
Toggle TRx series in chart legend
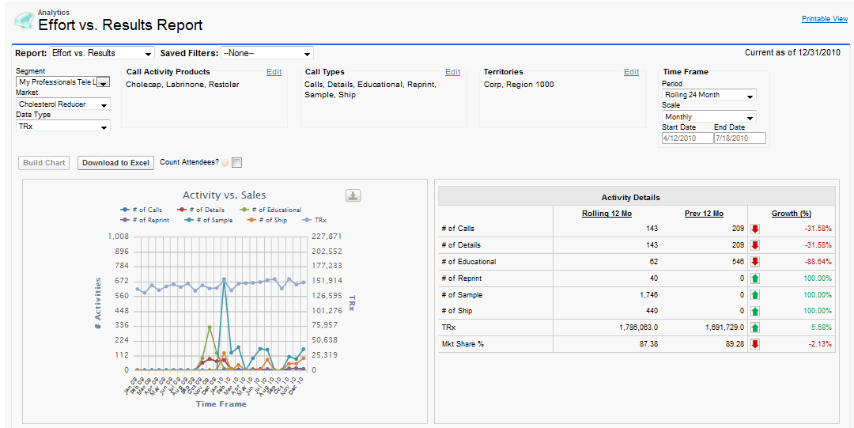[x=315, y=220]
